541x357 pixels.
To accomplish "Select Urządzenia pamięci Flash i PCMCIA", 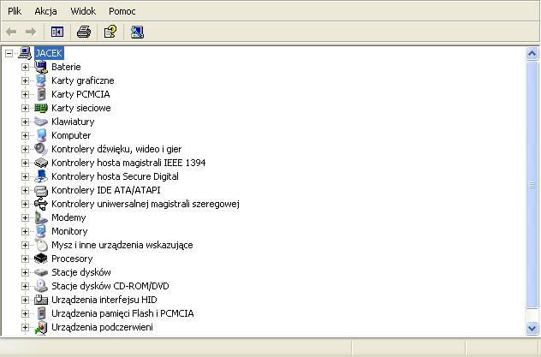I will [x=122, y=313].
